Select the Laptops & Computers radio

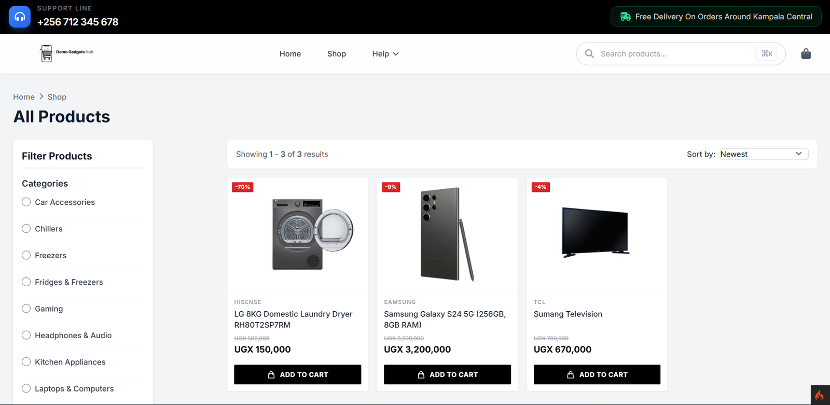26,388
